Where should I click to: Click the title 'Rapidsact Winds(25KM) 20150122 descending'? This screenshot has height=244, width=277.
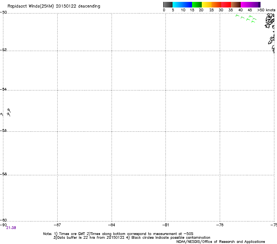click(x=54, y=6)
